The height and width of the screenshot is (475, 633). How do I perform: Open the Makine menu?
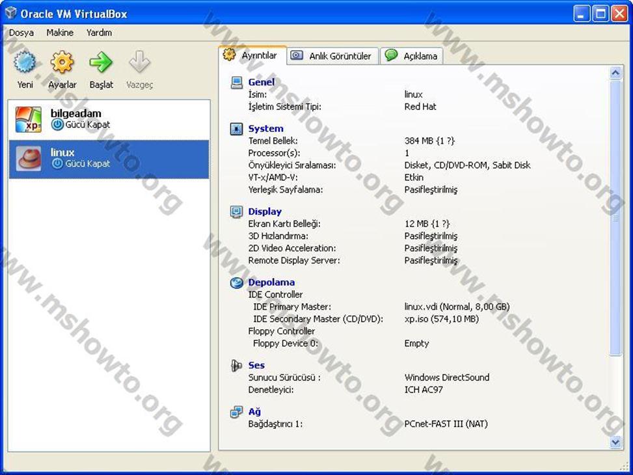[x=60, y=33]
